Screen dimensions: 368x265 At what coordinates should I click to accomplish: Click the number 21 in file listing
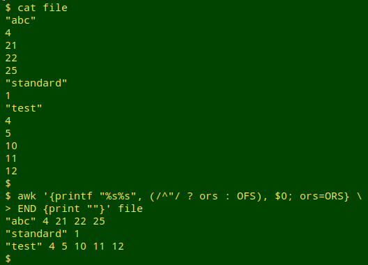coord(11,45)
